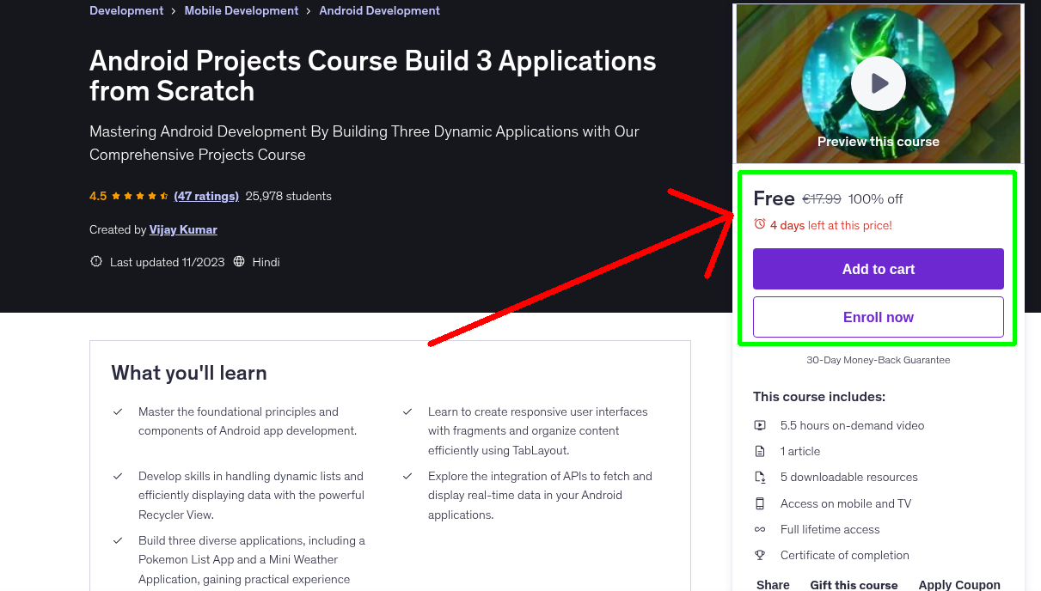Click the infinity icon for lifetime access
The height and width of the screenshot is (591, 1041).
tap(760, 529)
